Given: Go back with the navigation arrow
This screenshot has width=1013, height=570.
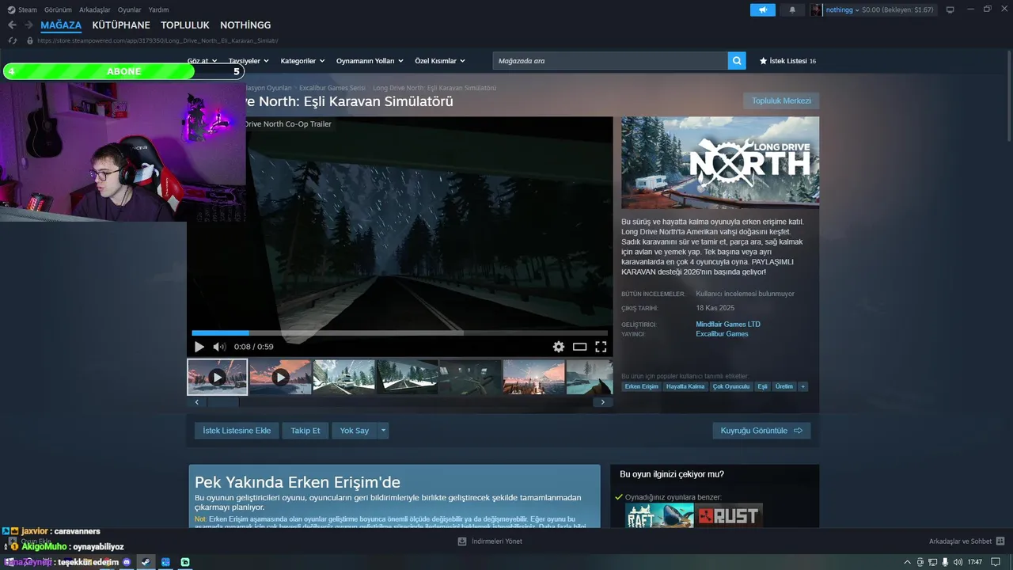Looking at the screenshot, I should pyautogui.click(x=12, y=25).
